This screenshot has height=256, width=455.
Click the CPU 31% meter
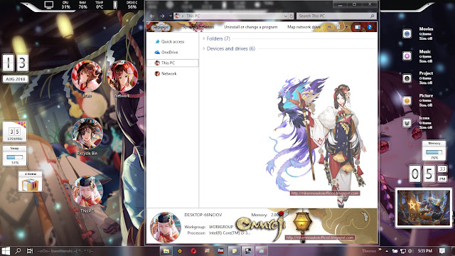pos(65,5)
